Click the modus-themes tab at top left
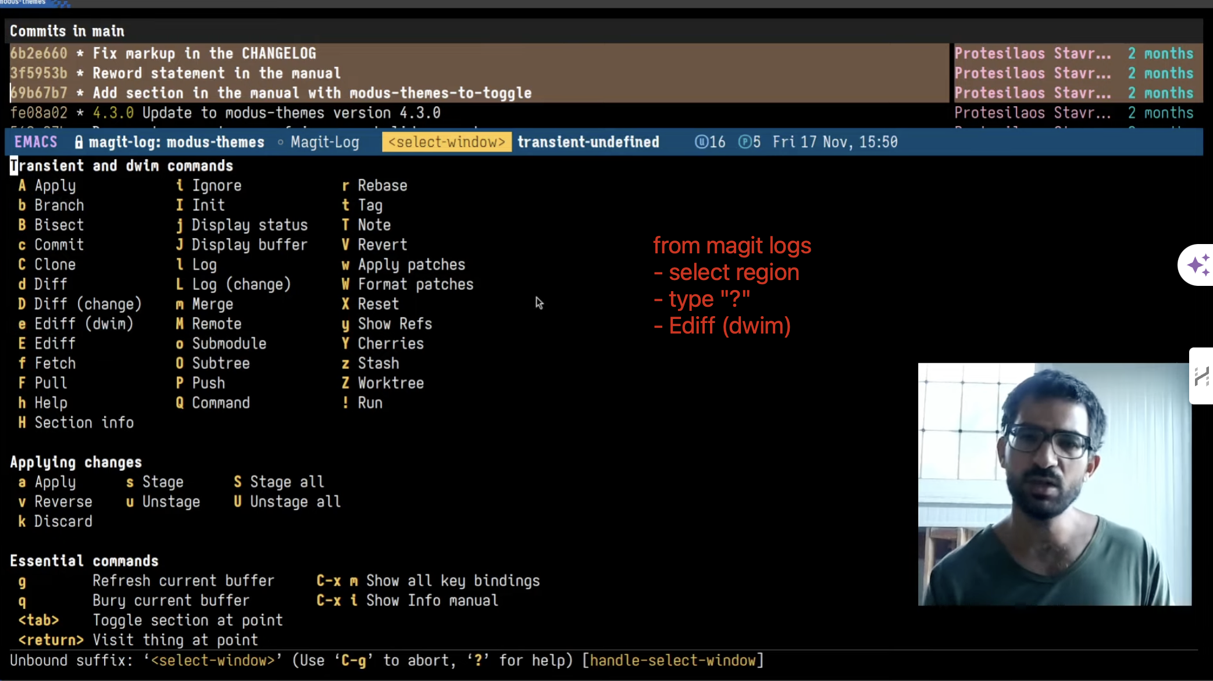This screenshot has width=1213, height=681. click(23, 3)
